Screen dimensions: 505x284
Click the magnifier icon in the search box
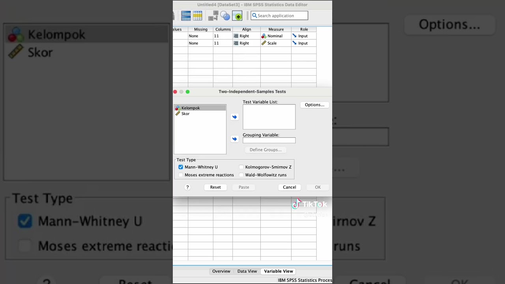click(254, 16)
